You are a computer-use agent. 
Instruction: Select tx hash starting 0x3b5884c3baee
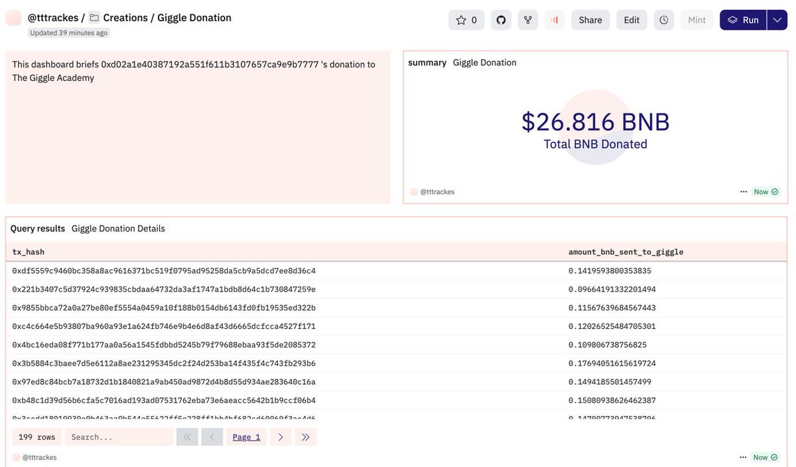point(164,364)
